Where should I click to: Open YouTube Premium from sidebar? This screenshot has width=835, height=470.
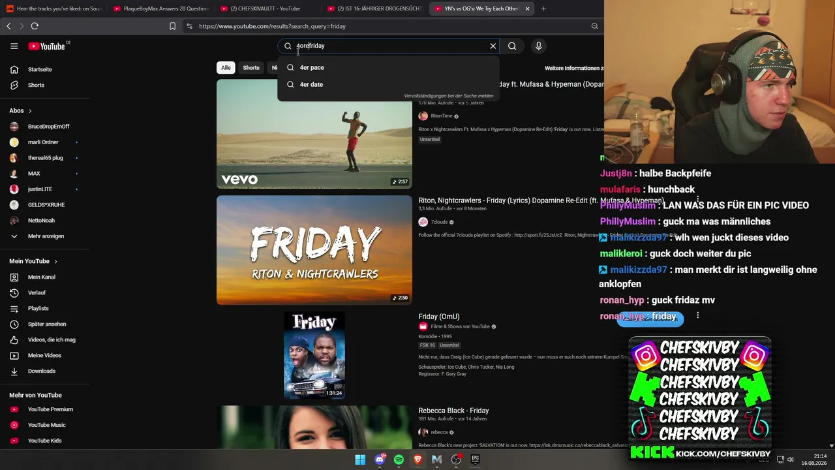[x=50, y=409]
